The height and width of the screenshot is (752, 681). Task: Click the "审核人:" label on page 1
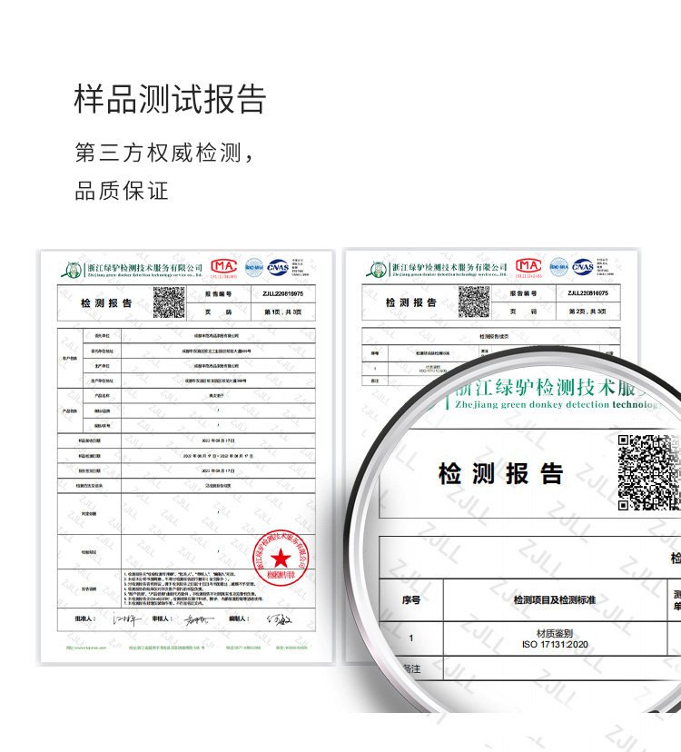click(163, 618)
